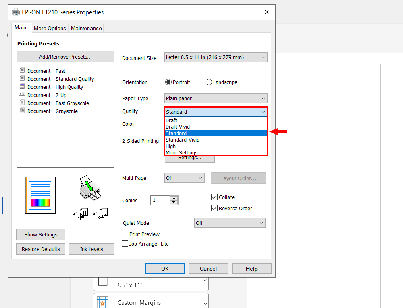The image size is (403, 308).
Task: Click the Document - 2-Up preset icon
Action: pos(22,94)
